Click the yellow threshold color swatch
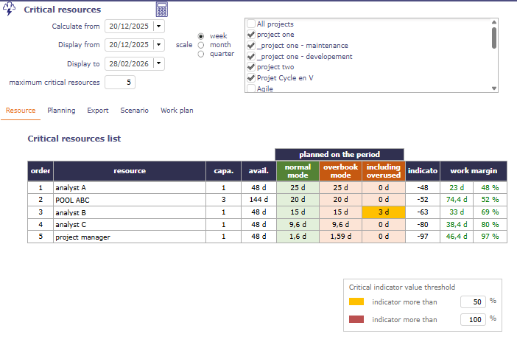The image size is (517, 345). tap(356, 302)
